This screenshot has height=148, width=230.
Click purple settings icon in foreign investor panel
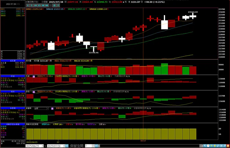click(x=34, y=76)
